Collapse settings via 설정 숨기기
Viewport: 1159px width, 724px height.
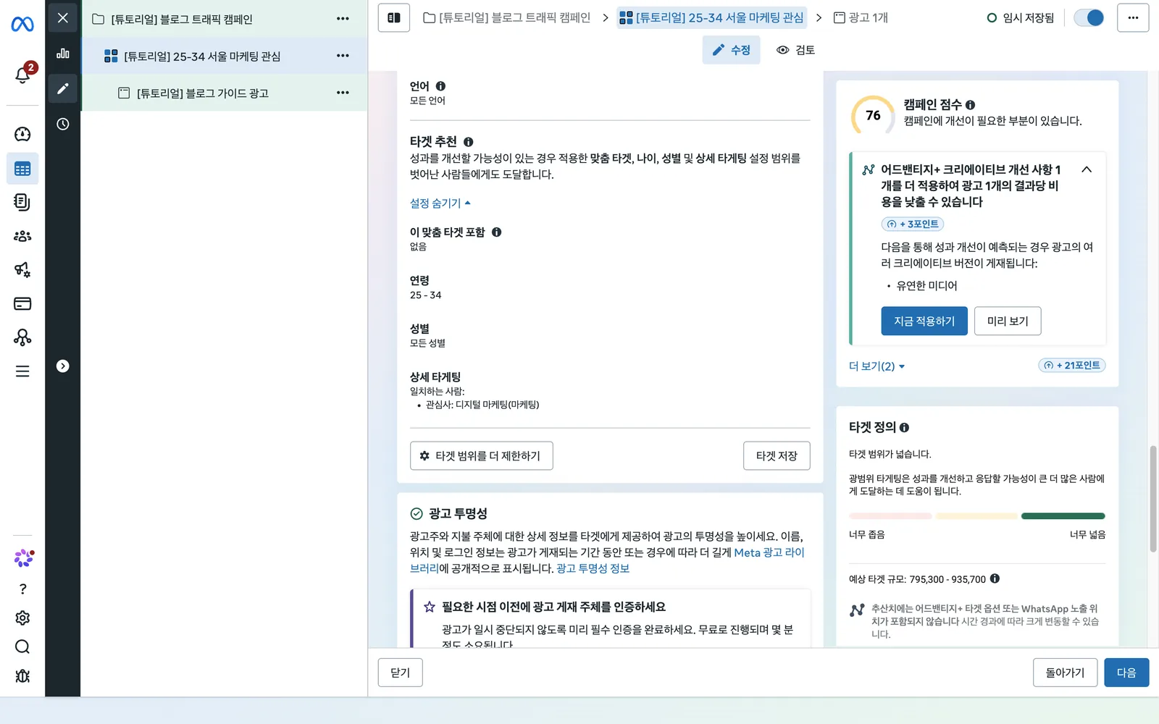coord(440,203)
